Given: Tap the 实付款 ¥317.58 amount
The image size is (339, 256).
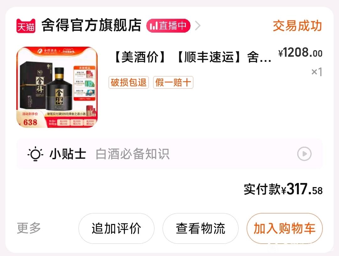Looking at the screenshot, I should 283,189.
